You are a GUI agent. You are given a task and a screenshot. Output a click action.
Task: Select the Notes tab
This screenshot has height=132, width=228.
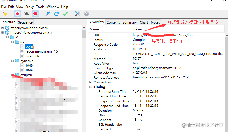(155, 22)
